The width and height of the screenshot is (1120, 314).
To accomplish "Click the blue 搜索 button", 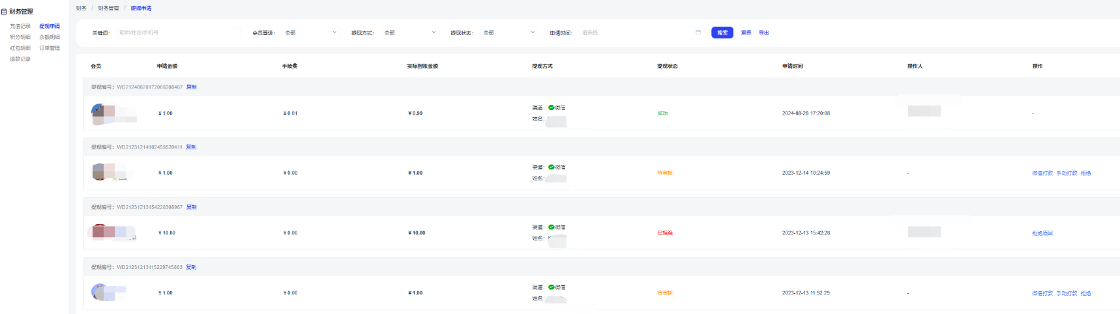I will 722,33.
